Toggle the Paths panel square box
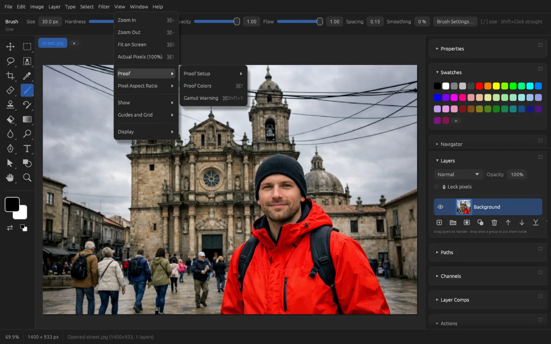The width and height of the screenshot is (551, 344). click(540, 249)
